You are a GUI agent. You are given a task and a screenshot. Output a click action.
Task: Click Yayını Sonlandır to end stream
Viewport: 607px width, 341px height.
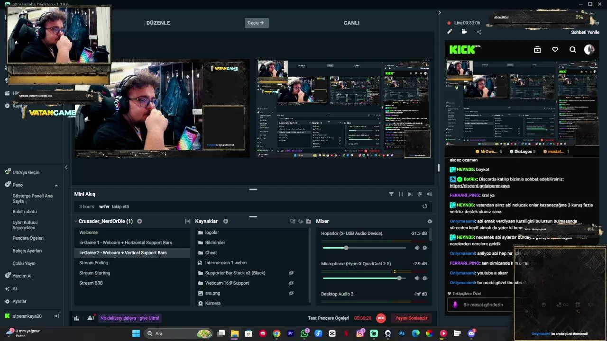pyautogui.click(x=412, y=318)
